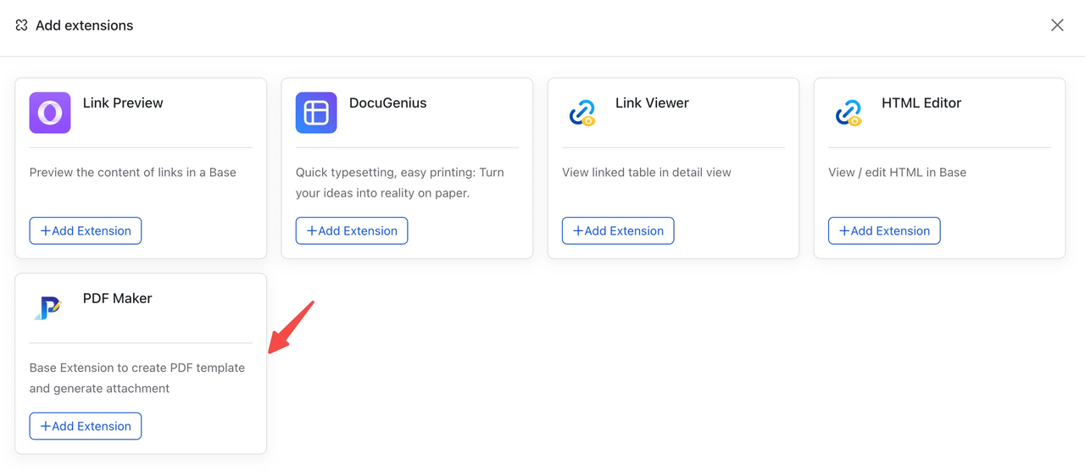Add the Link Viewer extension
1085x476 pixels.
618,230
